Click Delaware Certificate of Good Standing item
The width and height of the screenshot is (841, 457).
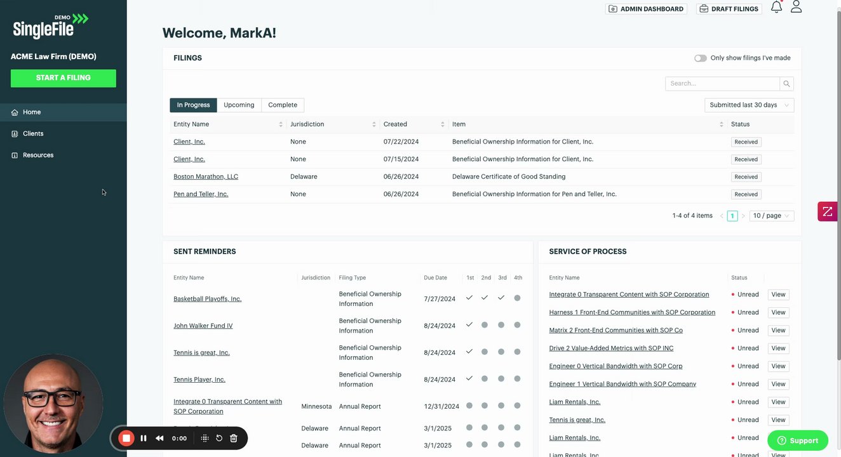tap(509, 176)
